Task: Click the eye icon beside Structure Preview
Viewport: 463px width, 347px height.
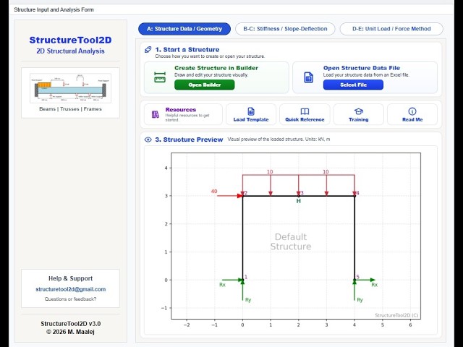Action: tap(148, 140)
